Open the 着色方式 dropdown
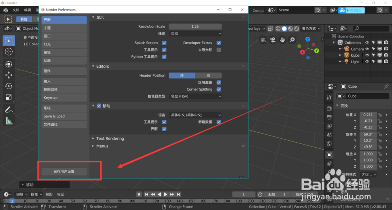This screenshot has height=210, width=392. (311, 29)
